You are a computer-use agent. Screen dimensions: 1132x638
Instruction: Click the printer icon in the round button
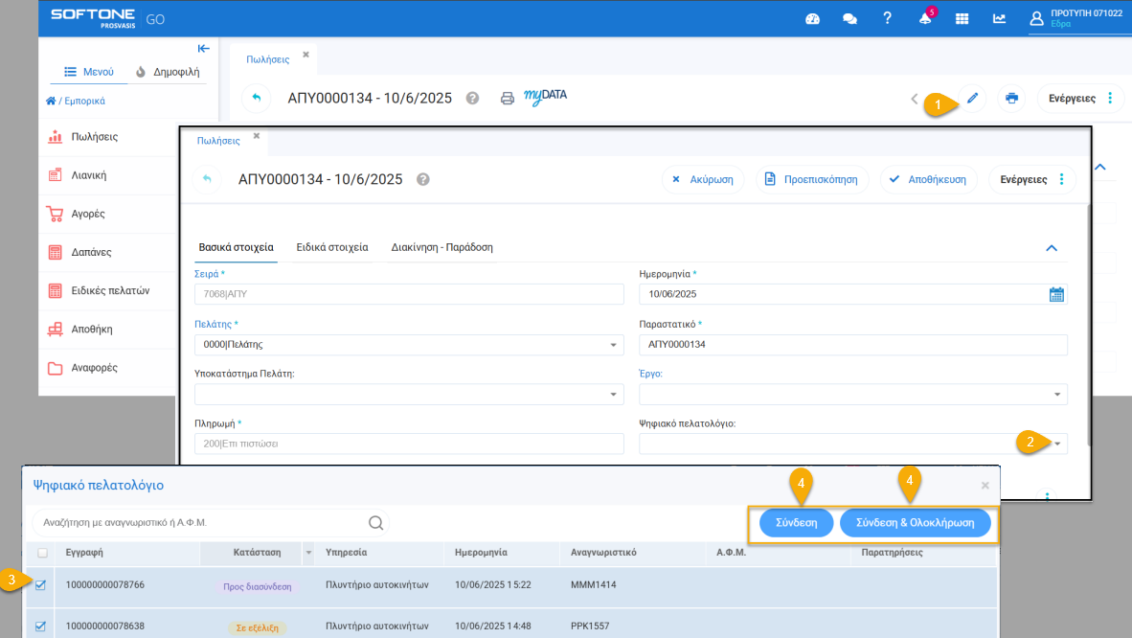(1011, 98)
